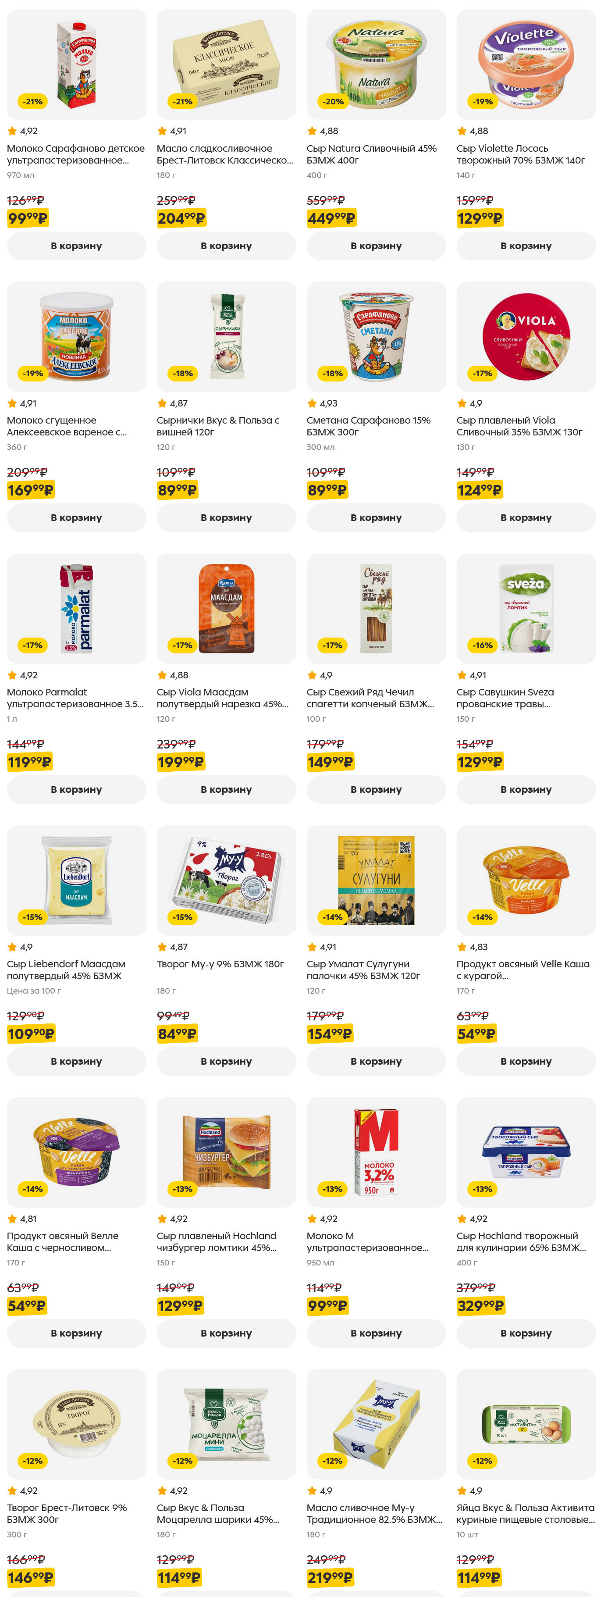The height and width of the screenshot is (1597, 608).
Task: Click Liebendorf Маасдам cheese thumbnail
Action: click(x=76, y=880)
